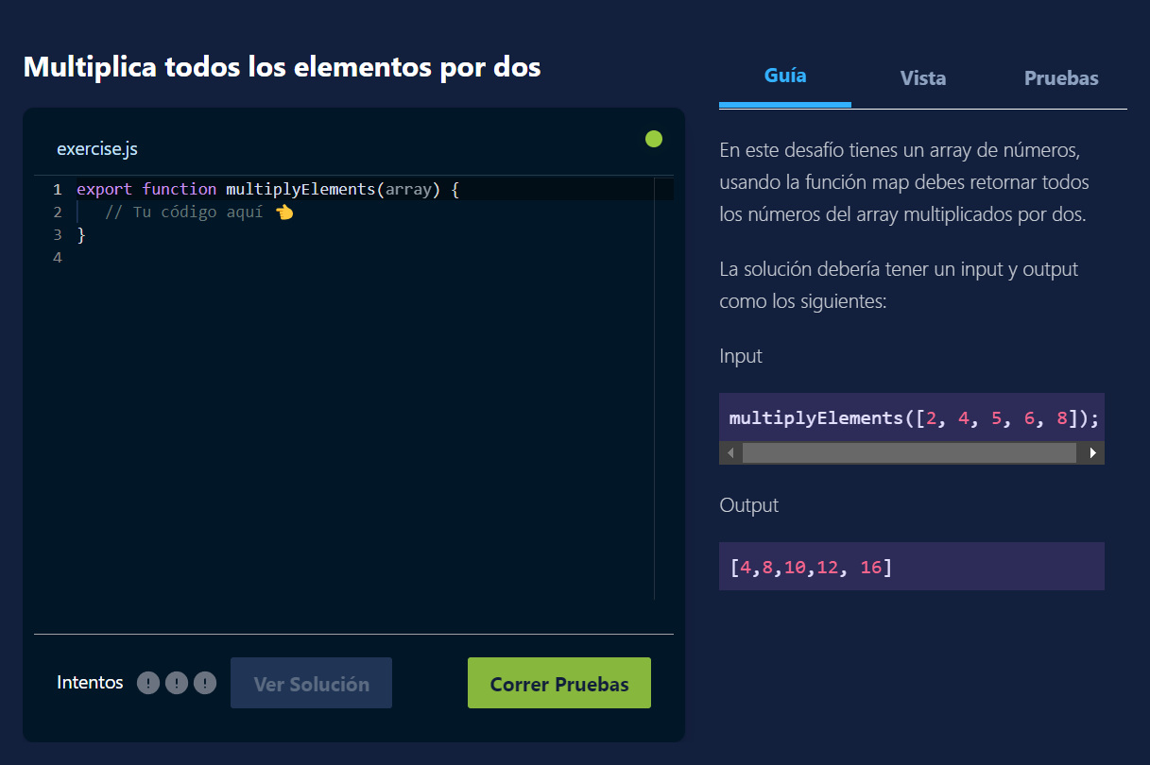
Task: Click the 'Intentos' label
Action: click(x=90, y=682)
